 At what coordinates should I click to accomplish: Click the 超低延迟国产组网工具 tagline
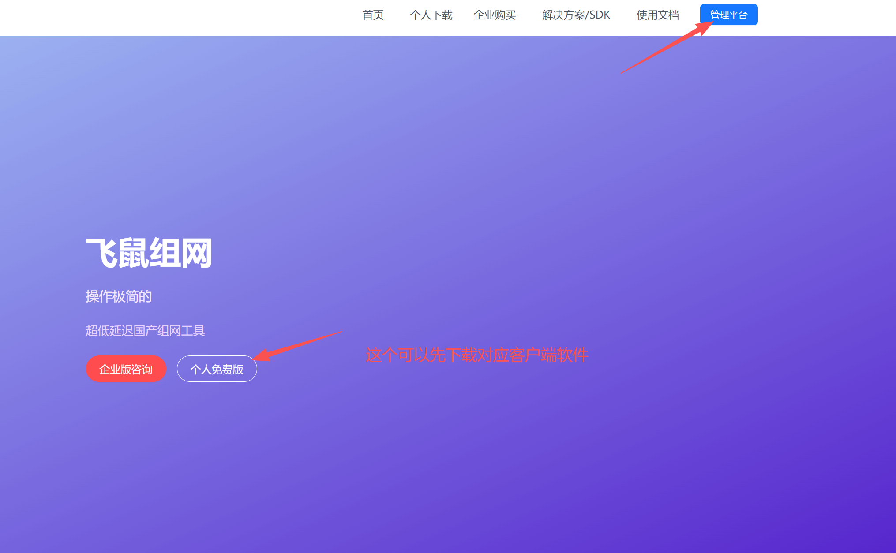[x=145, y=331]
